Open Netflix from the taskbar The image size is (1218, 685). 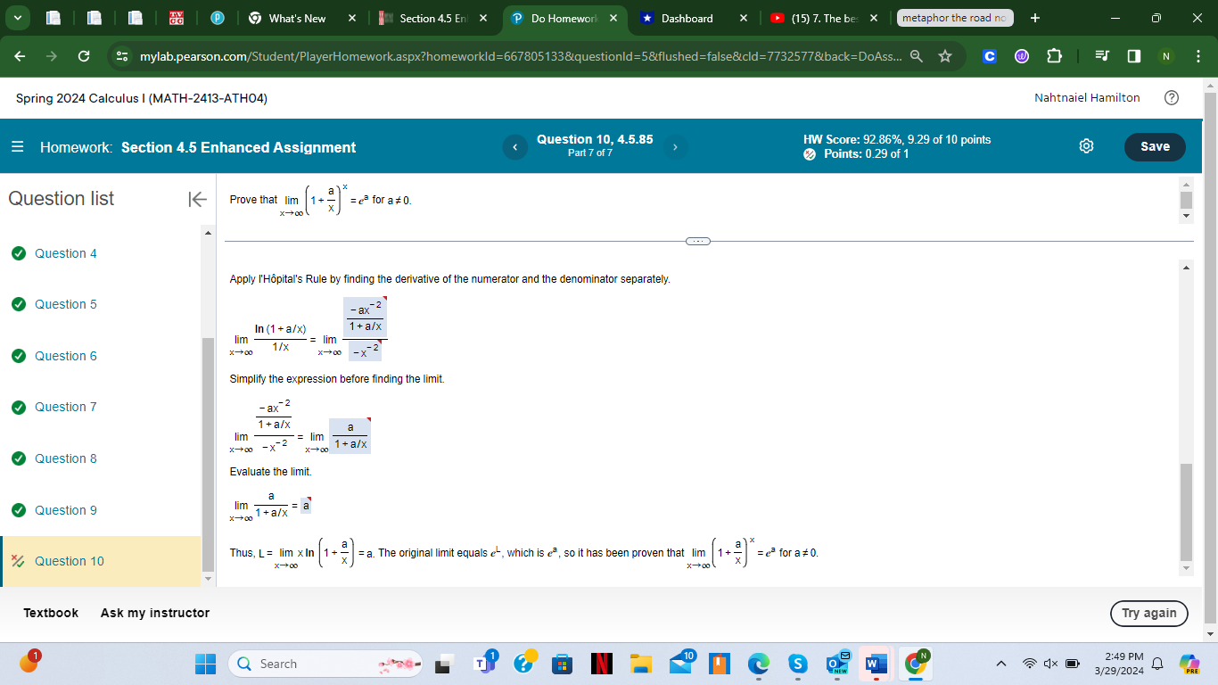[x=600, y=664]
